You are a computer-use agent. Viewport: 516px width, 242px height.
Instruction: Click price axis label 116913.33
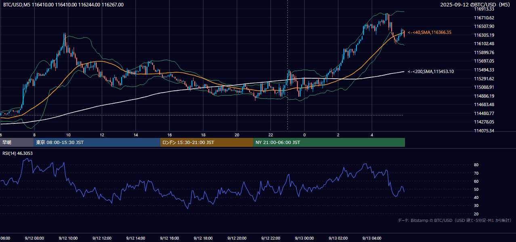(485, 9)
